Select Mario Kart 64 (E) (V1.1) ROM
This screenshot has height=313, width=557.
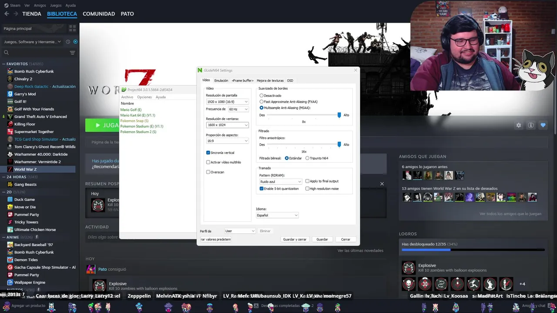(x=138, y=115)
